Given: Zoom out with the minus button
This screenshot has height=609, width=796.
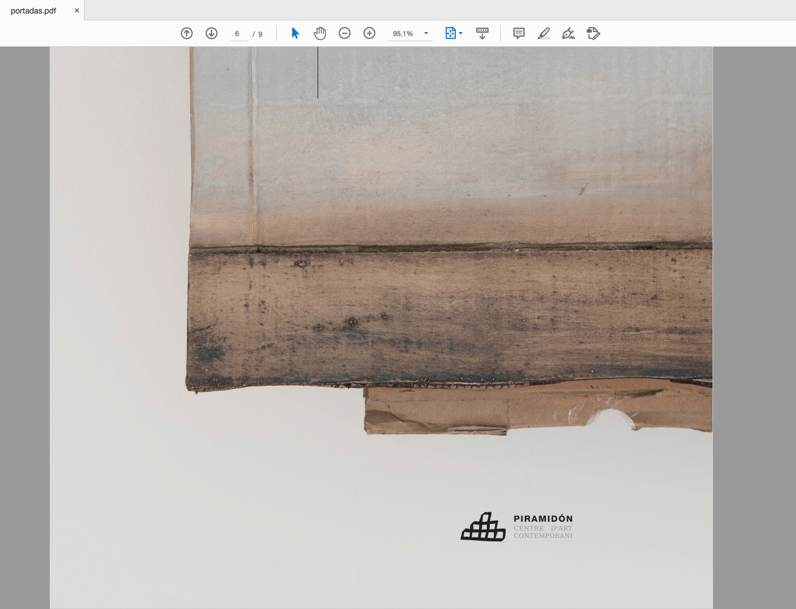Looking at the screenshot, I should coord(345,33).
